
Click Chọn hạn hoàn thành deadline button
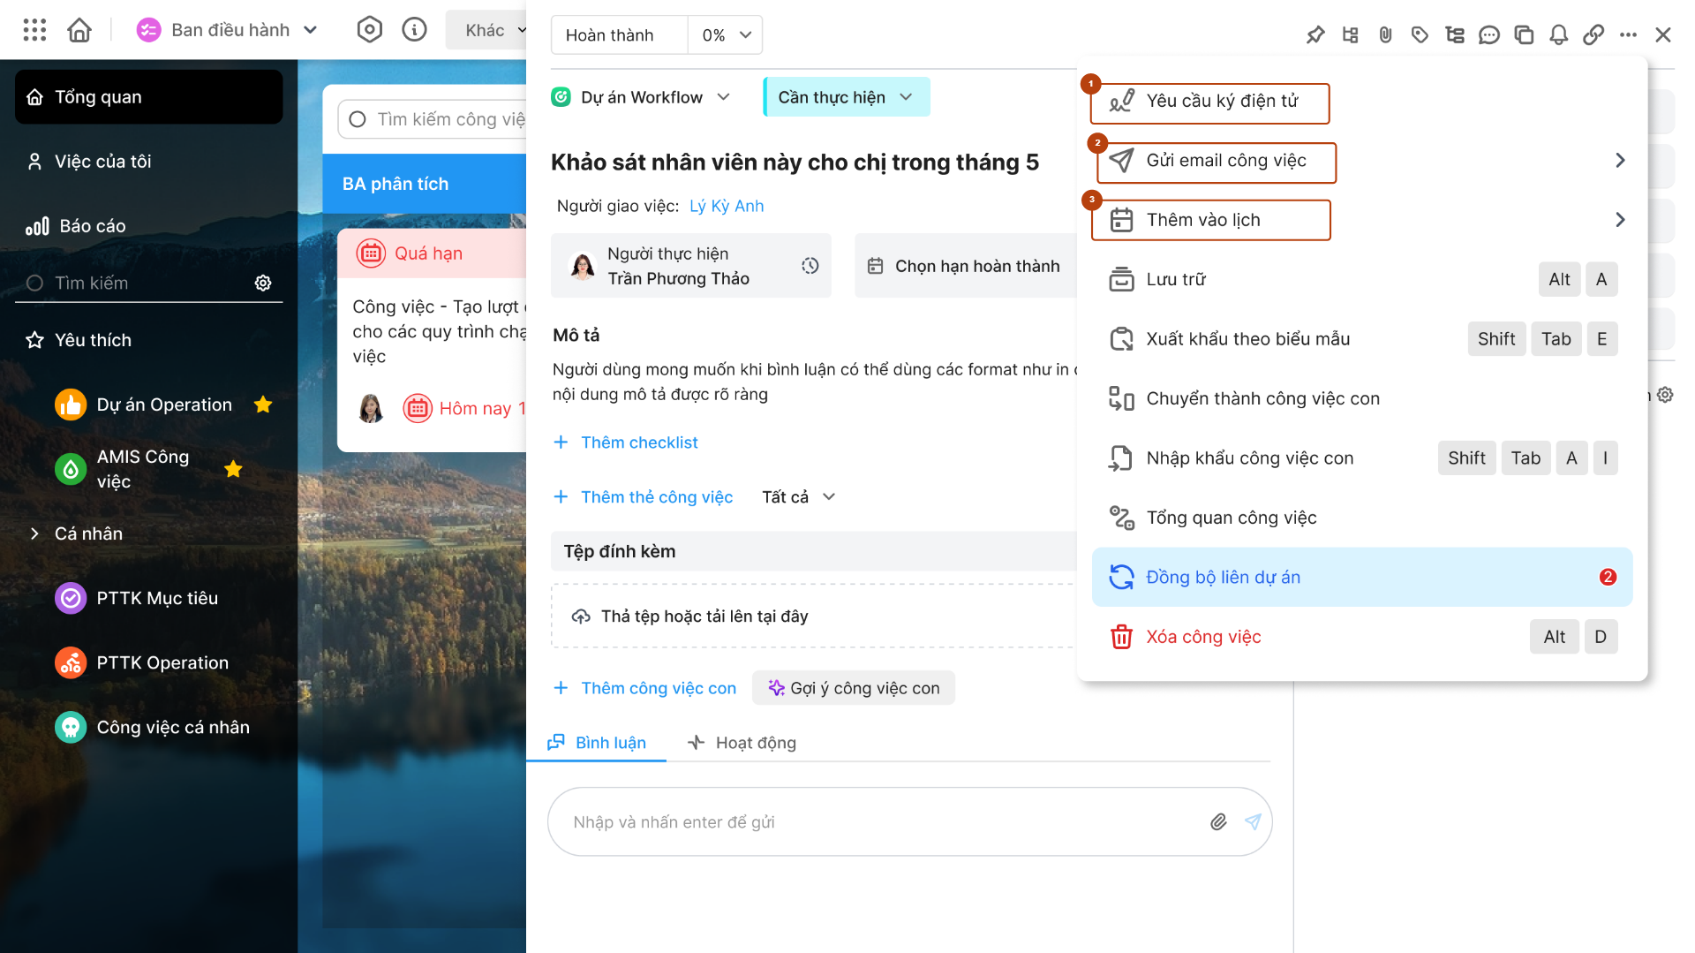(966, 266)
